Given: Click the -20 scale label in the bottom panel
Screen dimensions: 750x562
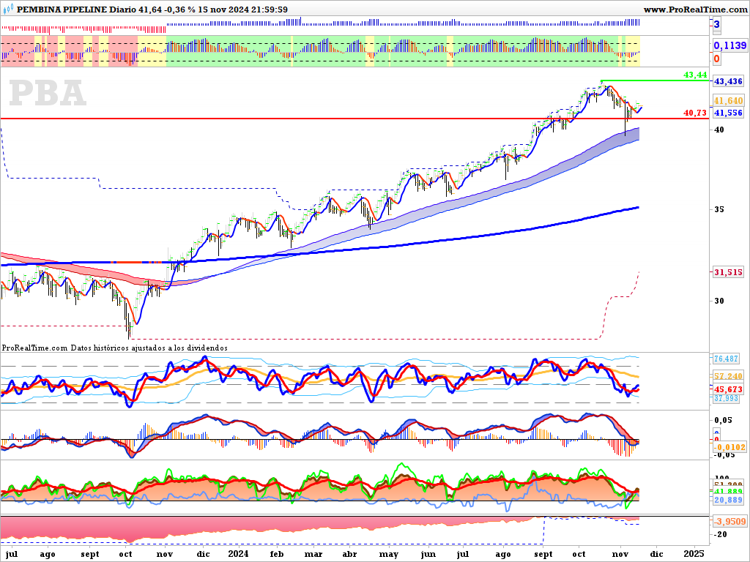Looking at the screenshot, I should 720,534.
